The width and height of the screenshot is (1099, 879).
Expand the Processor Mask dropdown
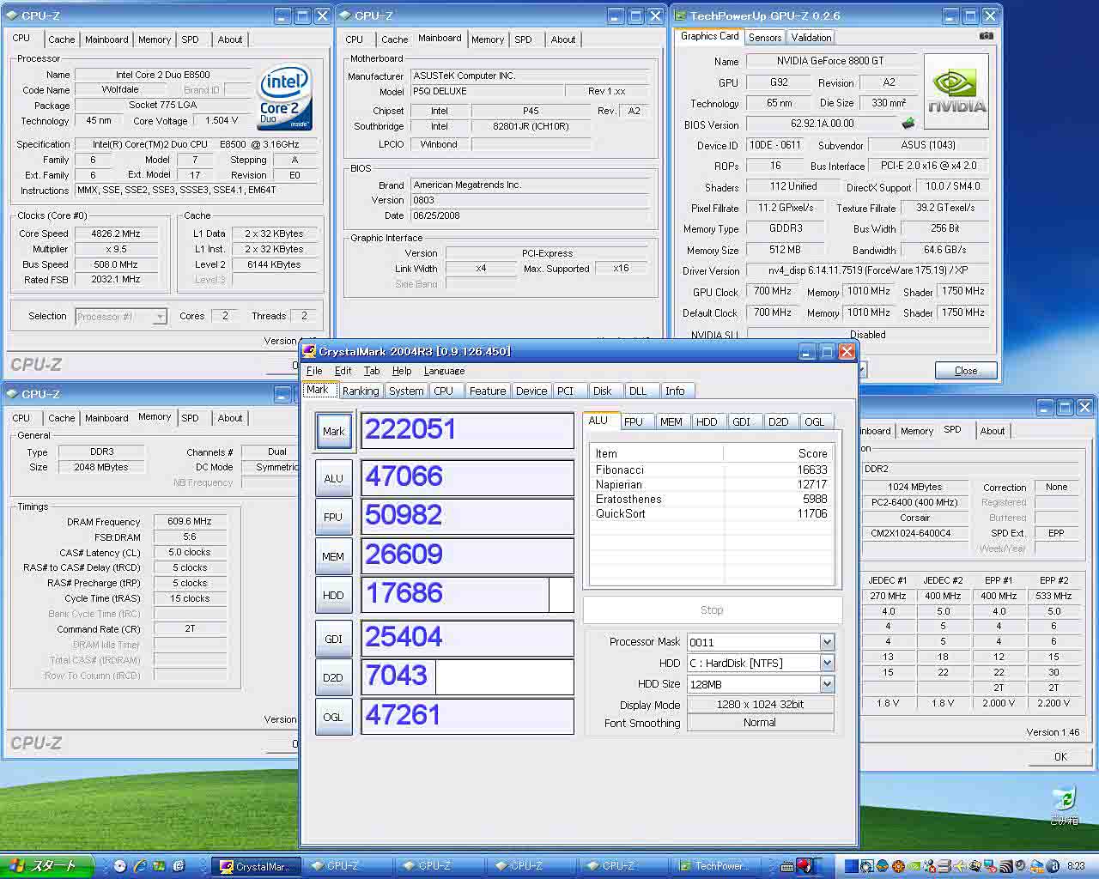(x=826, y=642)
